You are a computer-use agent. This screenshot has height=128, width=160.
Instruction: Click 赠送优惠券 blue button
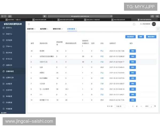151,37
